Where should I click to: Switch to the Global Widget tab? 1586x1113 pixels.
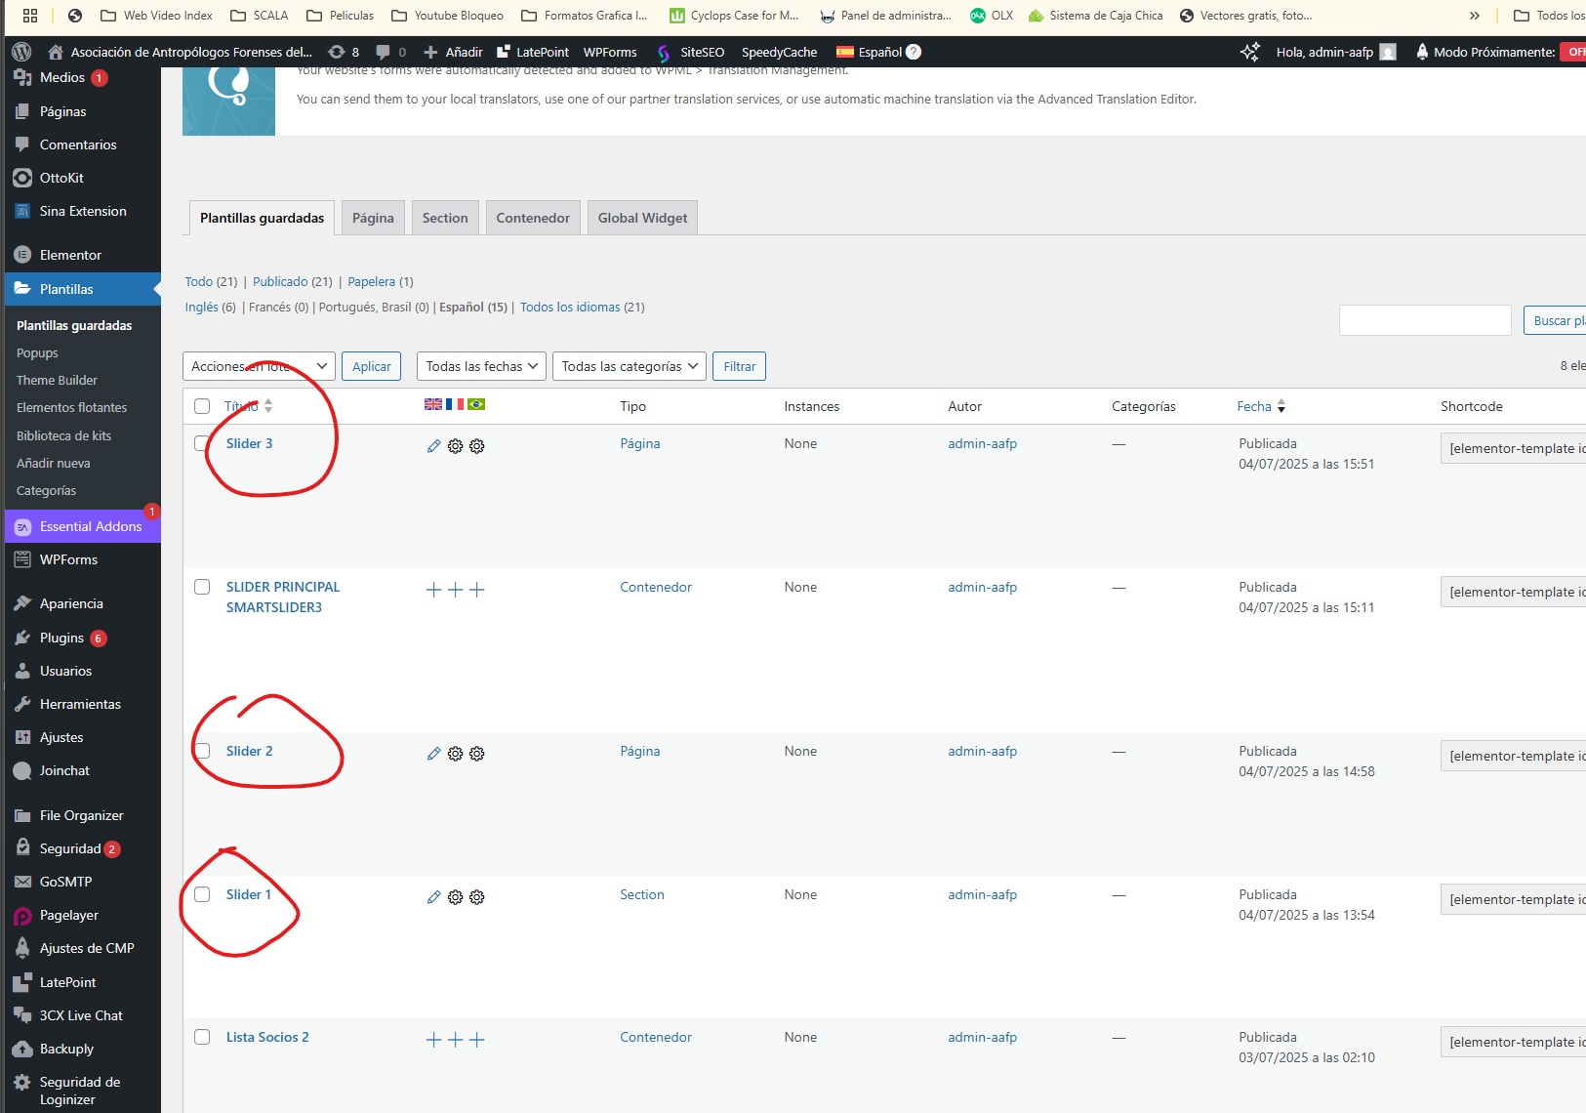pos(642,218)
